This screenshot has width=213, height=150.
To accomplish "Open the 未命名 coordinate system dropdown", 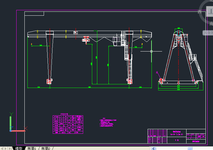I will pos(208,33).
